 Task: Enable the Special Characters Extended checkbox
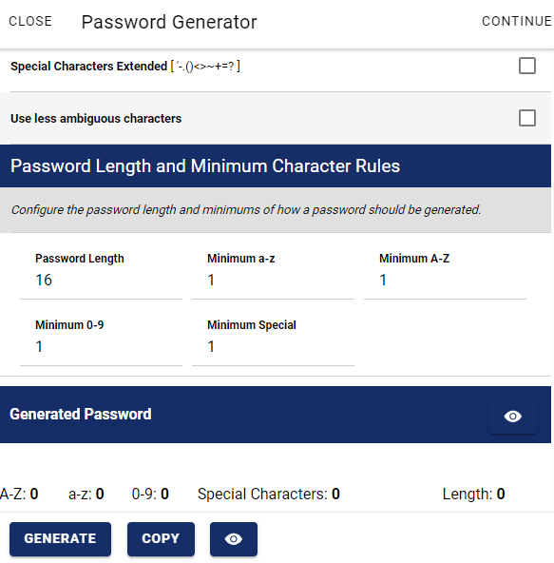click(527, 66)
